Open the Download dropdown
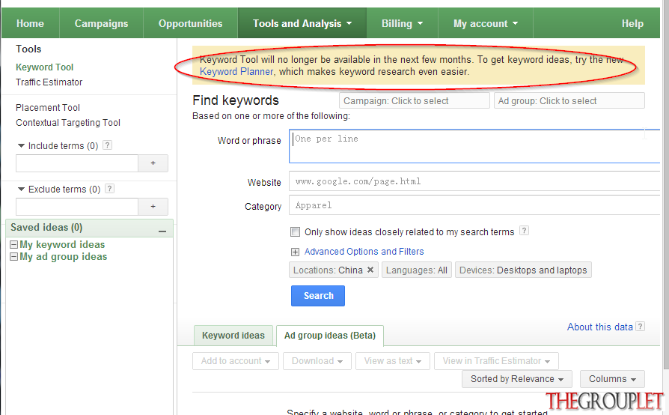This screenshot has height=415, width=669. (x=317, y=361)
